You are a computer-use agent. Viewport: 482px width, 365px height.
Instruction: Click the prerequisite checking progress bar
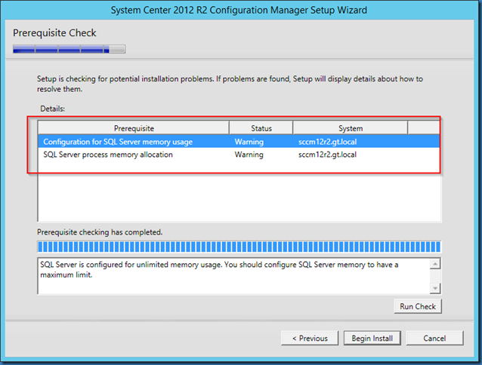click(x=239, y=247)
